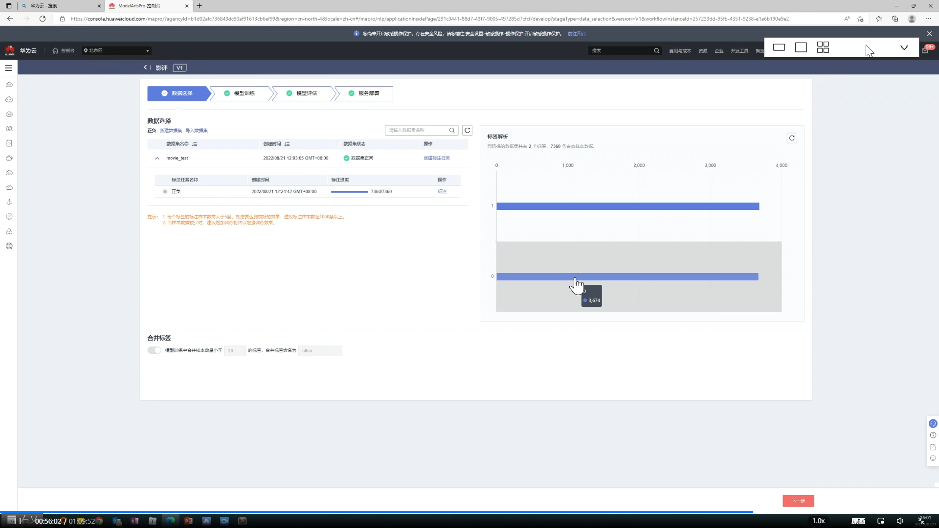939x528 pixels.
Task: Select the 数据选择 step tab
Action: [x=178, y=93]
